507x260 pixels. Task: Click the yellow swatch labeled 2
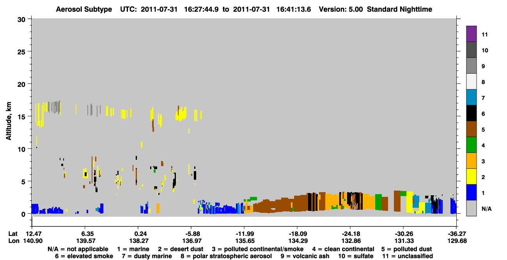[x=472, y=177]
